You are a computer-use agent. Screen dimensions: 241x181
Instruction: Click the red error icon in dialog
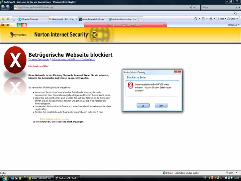(x=131, y=85)
